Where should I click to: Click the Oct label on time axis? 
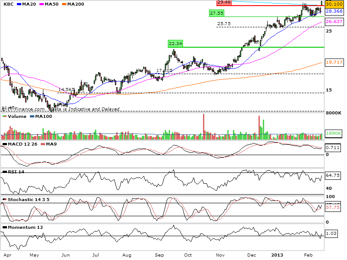(x=188, y=255)
